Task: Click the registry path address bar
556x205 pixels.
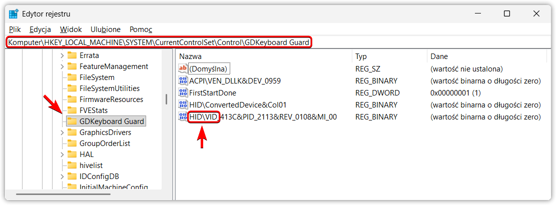Action: [277, 43]
